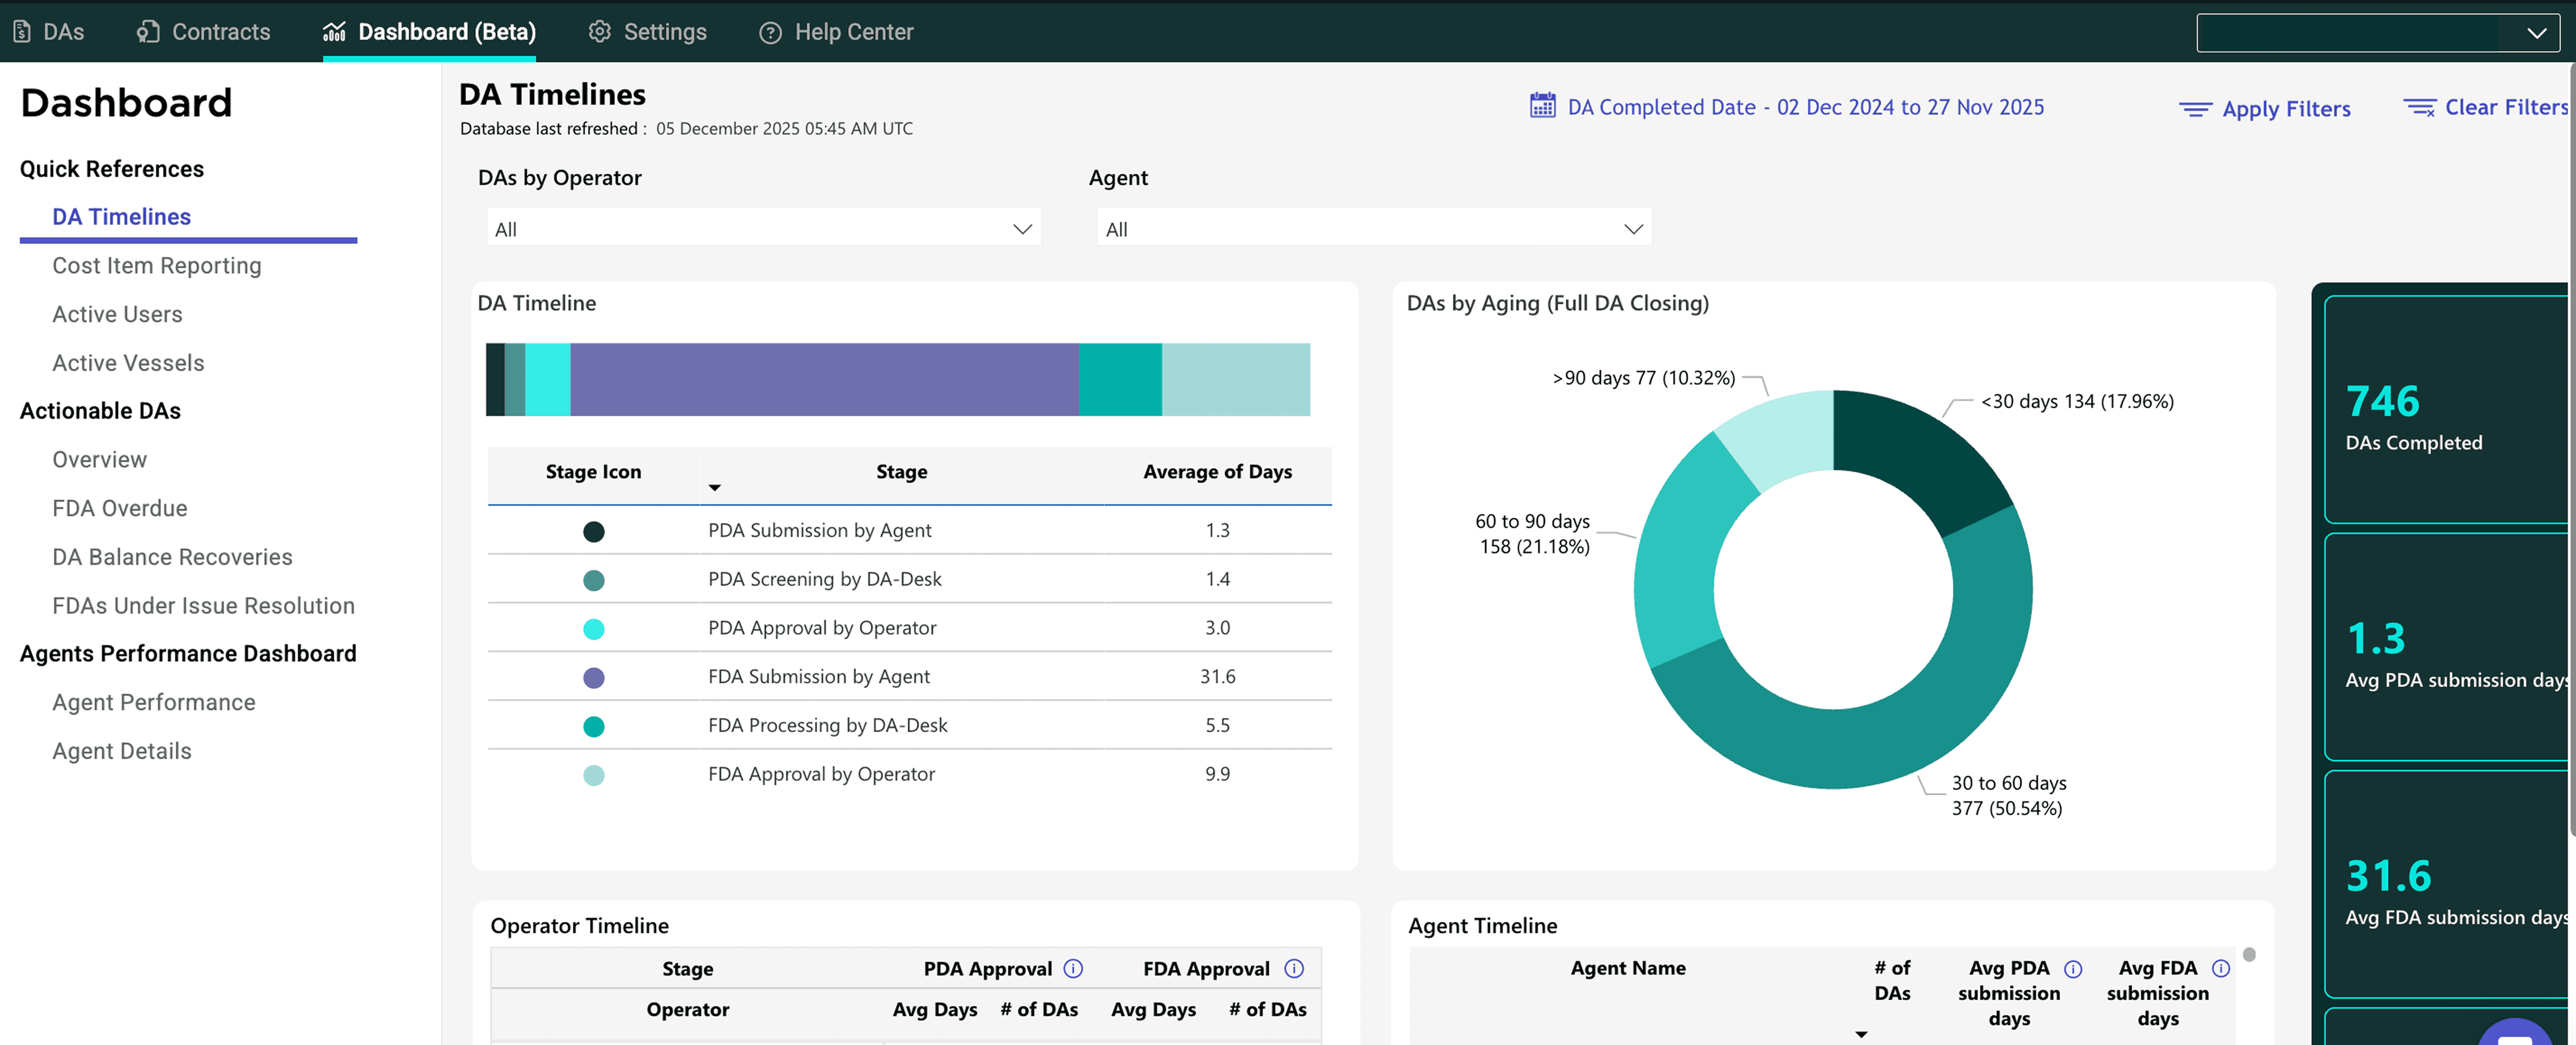Go to the FDA Overdue page
The image size is (2576, 1045).
pos(119,508)
